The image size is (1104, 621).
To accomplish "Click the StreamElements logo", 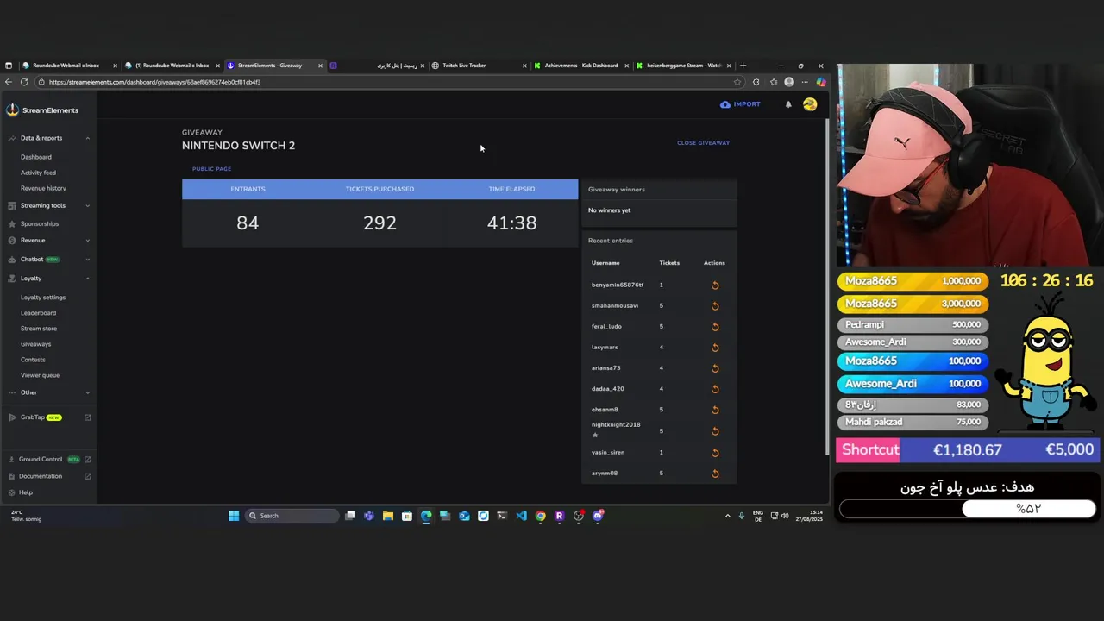I will tap(43, 110).
